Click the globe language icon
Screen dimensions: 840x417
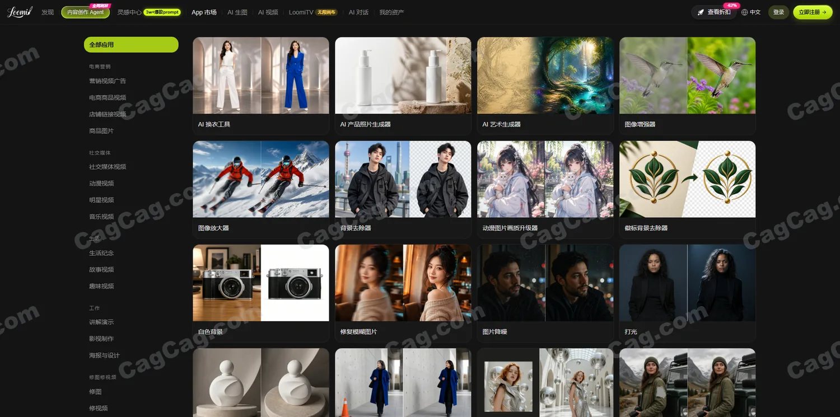click(x=744, y=12)
